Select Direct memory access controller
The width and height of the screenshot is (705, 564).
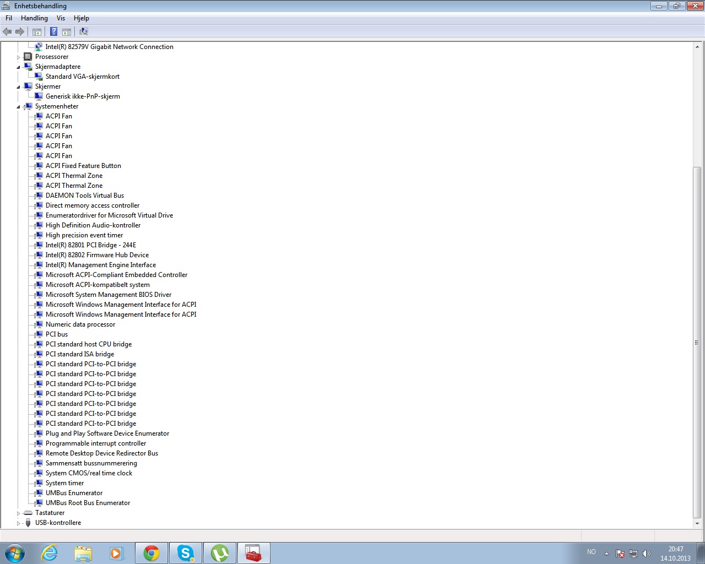(x=93, y=205)
